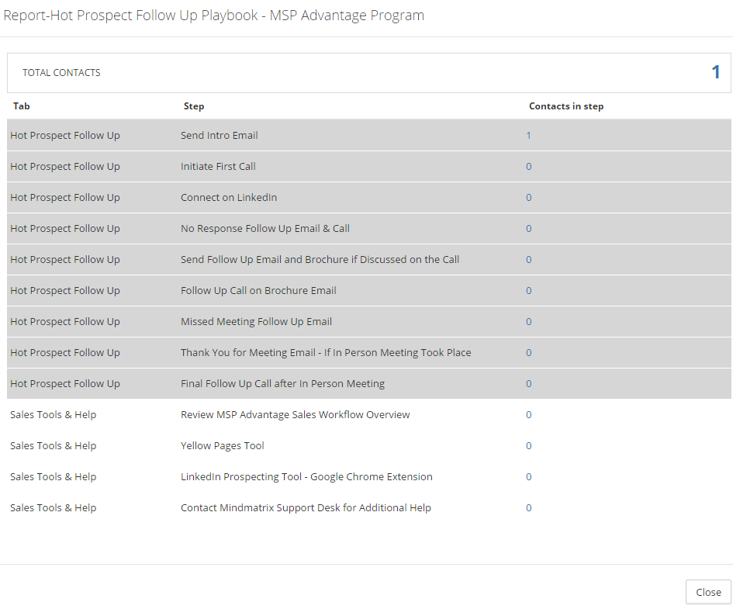Click the count for Connect on LinkedIn step
Viewport: 733px width, 609px height.
(529, 197)
